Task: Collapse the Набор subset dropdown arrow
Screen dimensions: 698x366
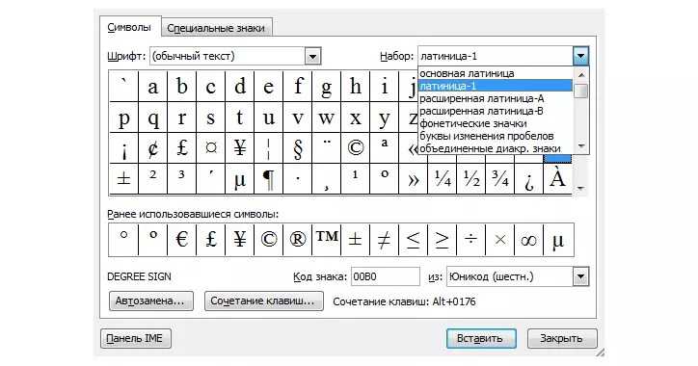Action: [x=580, y=57]
